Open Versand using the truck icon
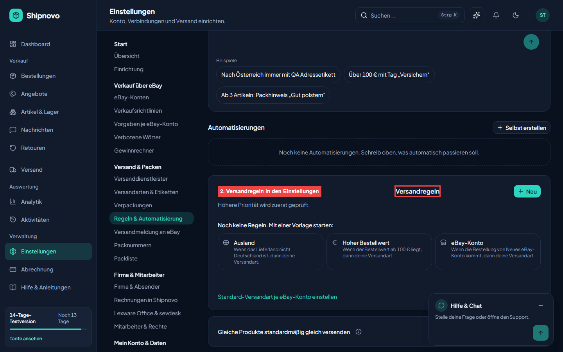 pos(13,170)
